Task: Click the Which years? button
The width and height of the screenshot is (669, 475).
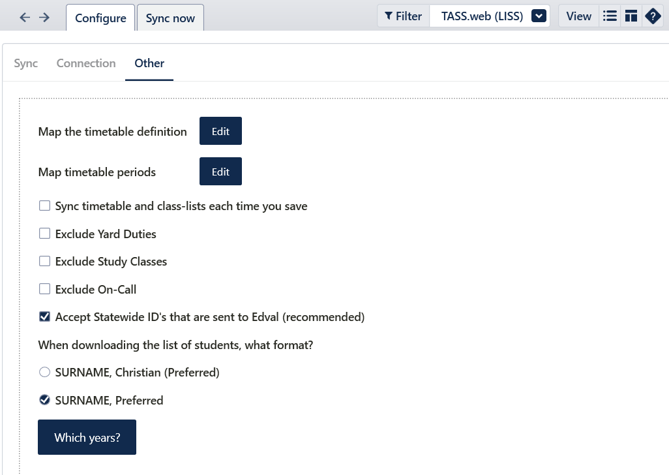Action: point(87,437)
